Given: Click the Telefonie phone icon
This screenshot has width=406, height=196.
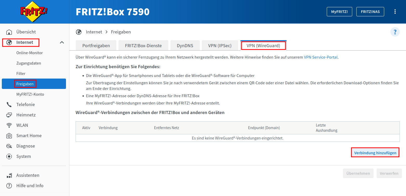Looking at the screenshot, I should [9, 104].
